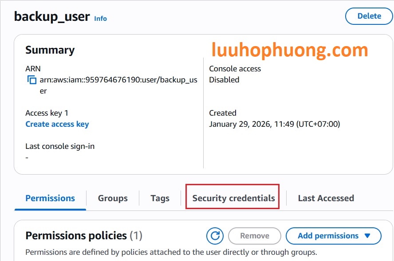Screen dimensions: 394x261
Task: Click the Created date January 29, 2026
Action: (x=274, y=124)
